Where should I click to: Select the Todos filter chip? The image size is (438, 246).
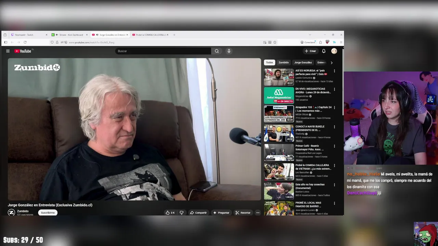click(x=270, y=63)
